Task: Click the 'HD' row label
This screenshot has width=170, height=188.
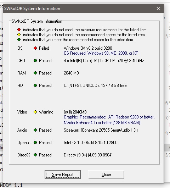Action: pyautogui.click(x=20, y=85)
